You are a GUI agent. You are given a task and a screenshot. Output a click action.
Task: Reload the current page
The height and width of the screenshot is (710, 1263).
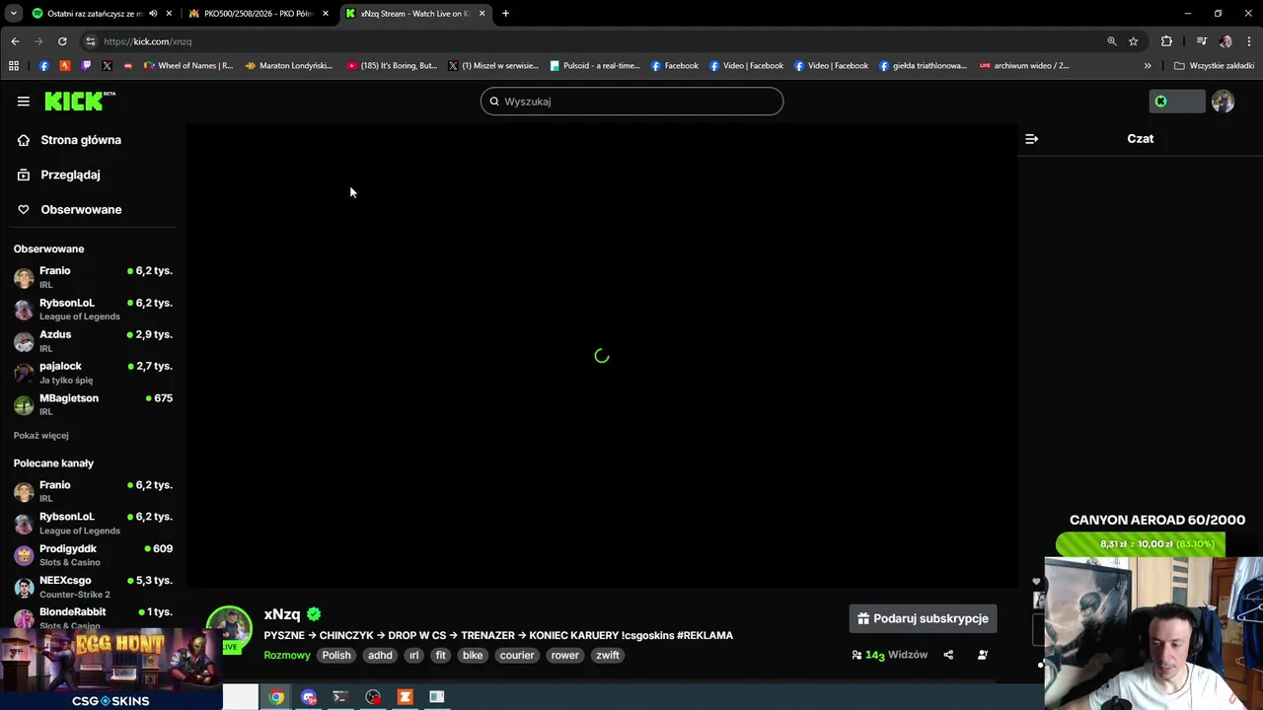(62, 41)
